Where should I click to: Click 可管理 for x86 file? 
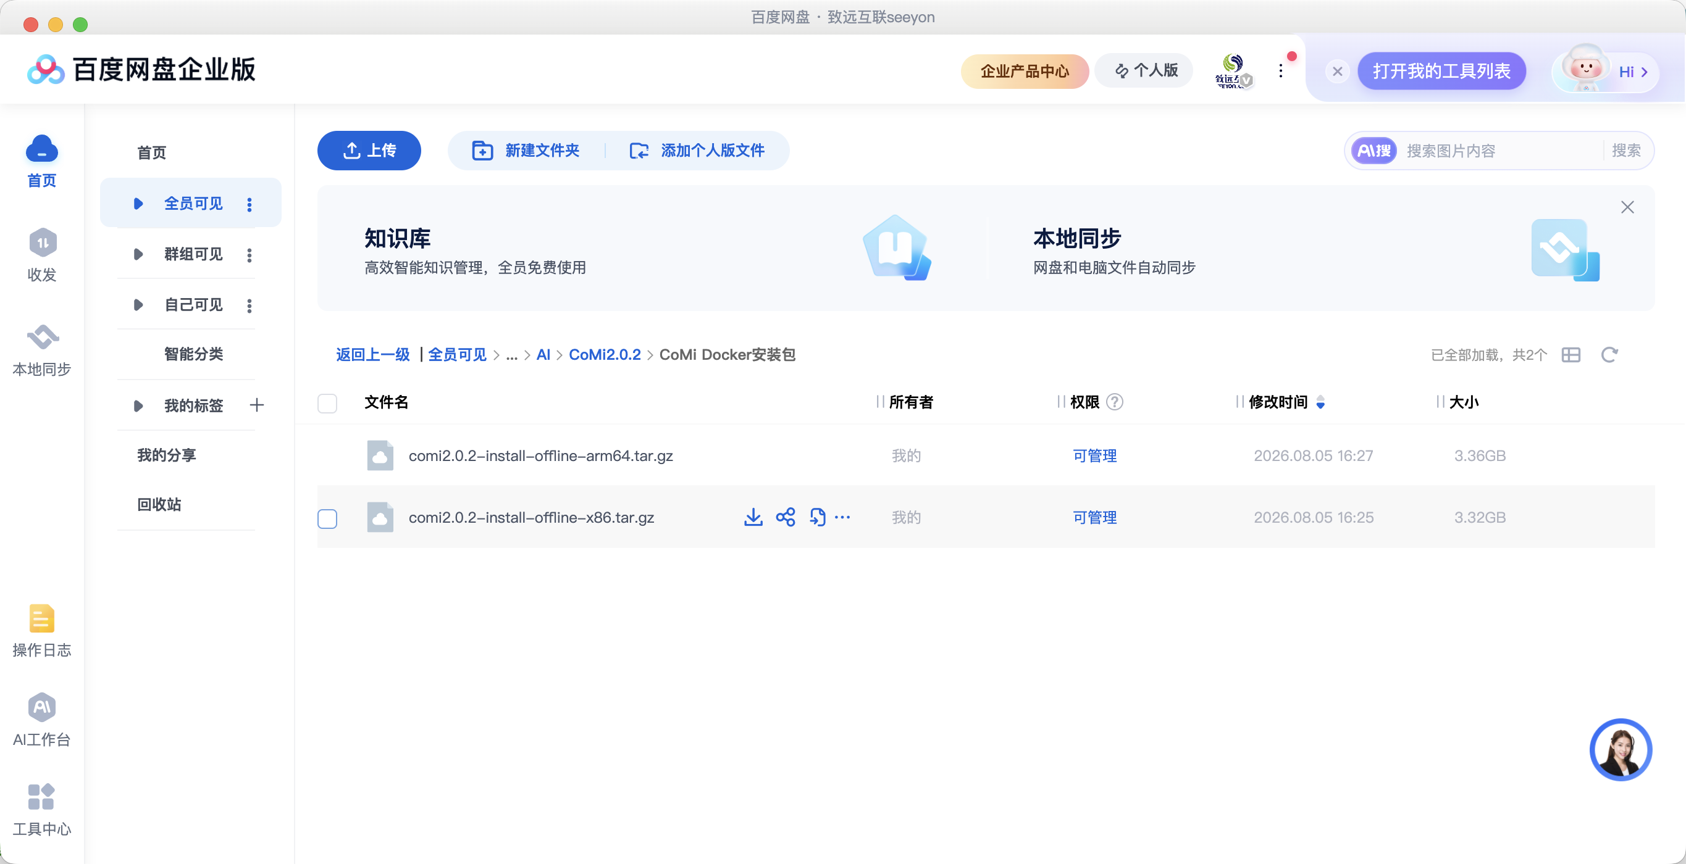click(1095, 517)
